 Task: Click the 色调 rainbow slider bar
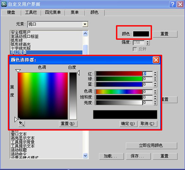click(x=119, y=92)
